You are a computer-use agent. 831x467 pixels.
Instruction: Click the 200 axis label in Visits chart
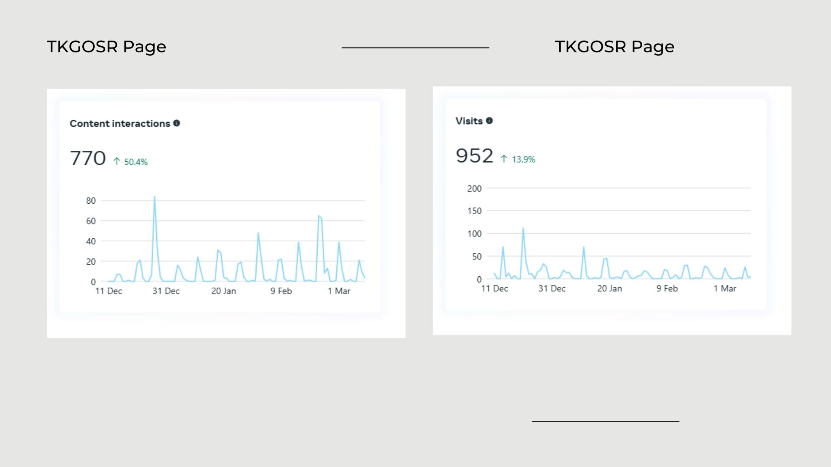coord(474,189)
